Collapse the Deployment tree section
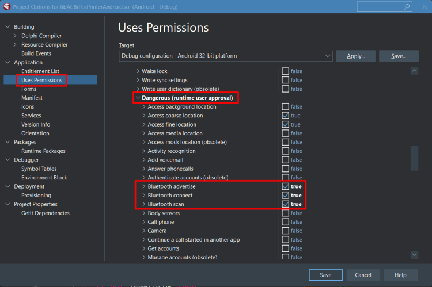 (7, 186)
